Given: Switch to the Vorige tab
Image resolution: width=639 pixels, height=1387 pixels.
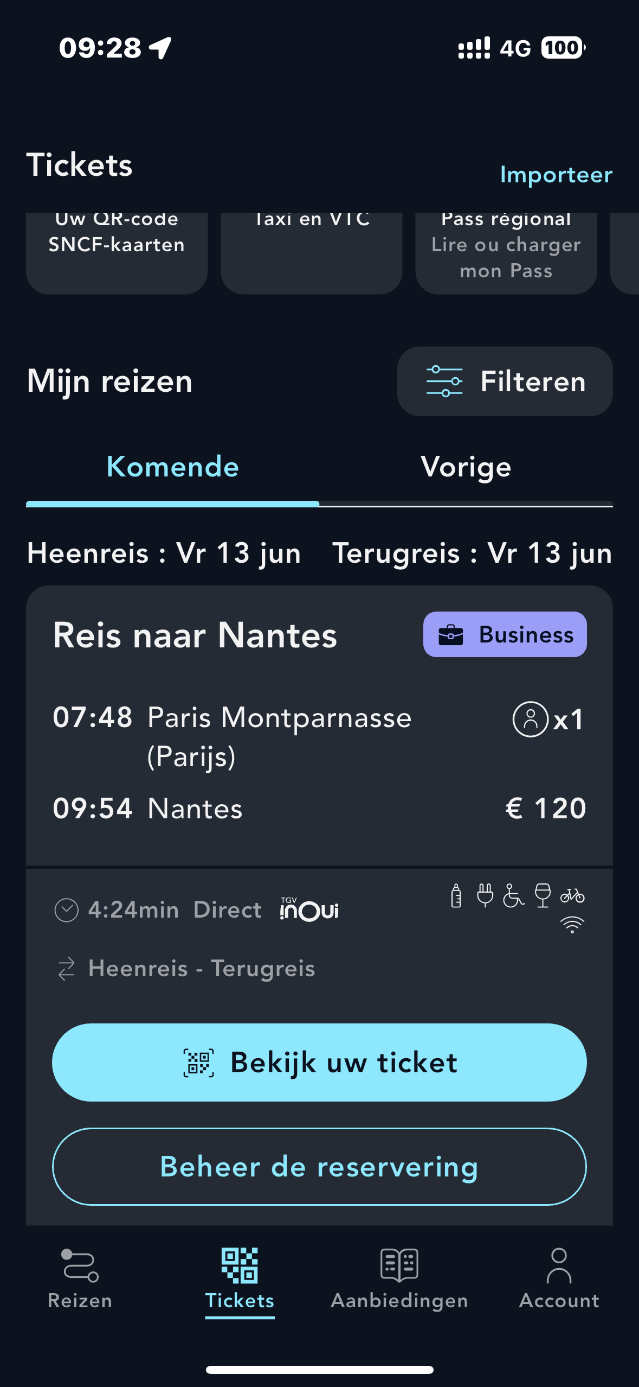Looking at the screenshot, I should [x=466, y=467].
